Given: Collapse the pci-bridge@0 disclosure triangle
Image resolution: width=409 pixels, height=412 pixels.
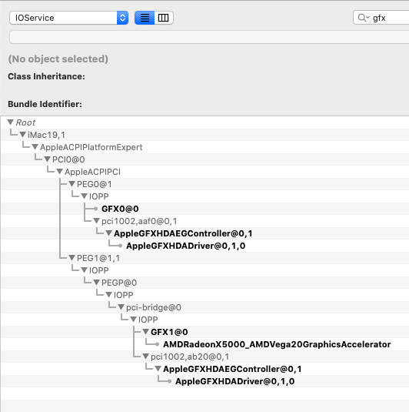Looking at the screenshot, I should coord(121,307).
